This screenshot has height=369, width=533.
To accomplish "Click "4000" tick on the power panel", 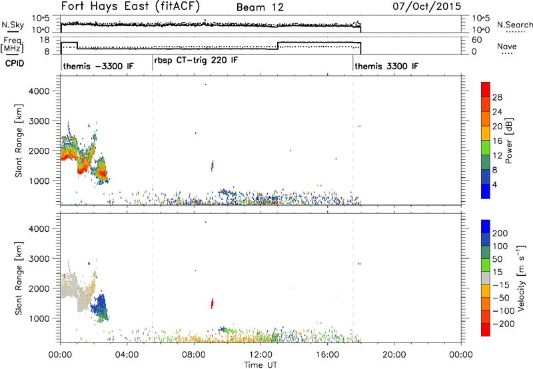I will (39, 91).
